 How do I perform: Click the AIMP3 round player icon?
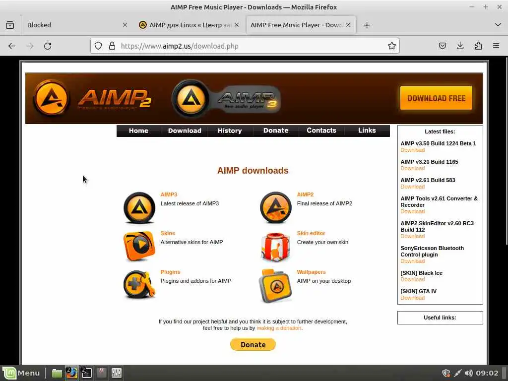[139, 207]
